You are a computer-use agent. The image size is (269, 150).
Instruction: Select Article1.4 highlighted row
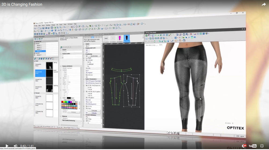pos(40,51)
